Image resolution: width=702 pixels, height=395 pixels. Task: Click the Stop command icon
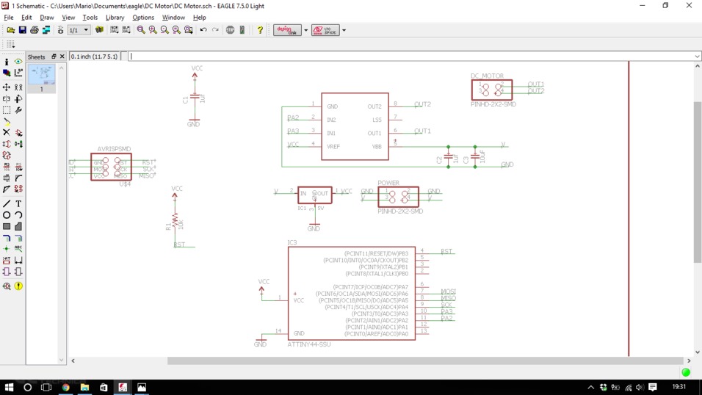click(x=230, y=30)
